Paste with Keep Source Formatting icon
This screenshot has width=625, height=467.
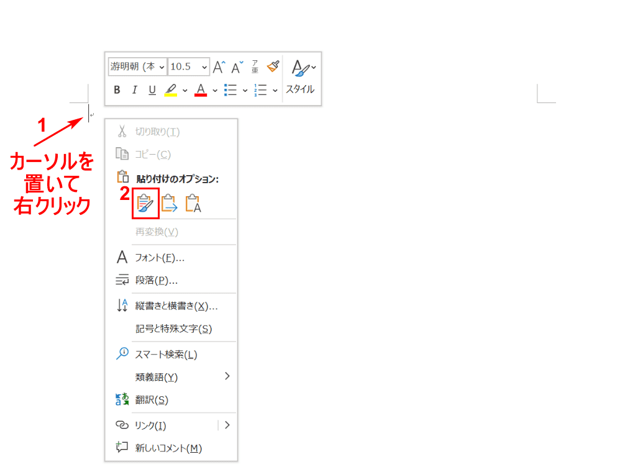click(145, 204)
